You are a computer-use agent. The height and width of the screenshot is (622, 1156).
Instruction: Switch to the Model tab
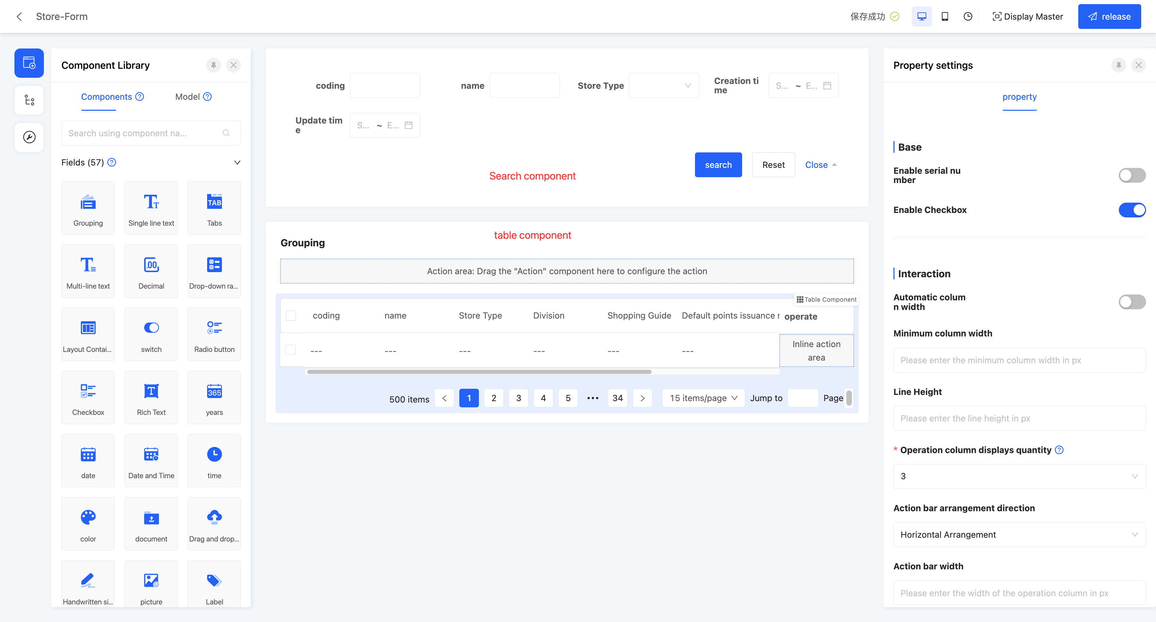tap(187, 96)
